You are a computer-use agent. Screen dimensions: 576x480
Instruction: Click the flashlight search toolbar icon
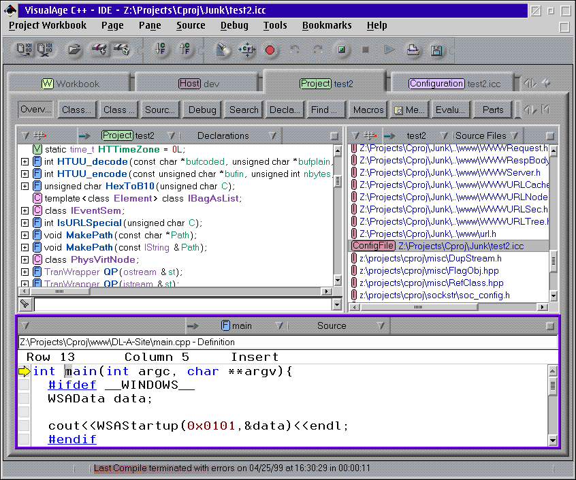(x=223, y=50)
